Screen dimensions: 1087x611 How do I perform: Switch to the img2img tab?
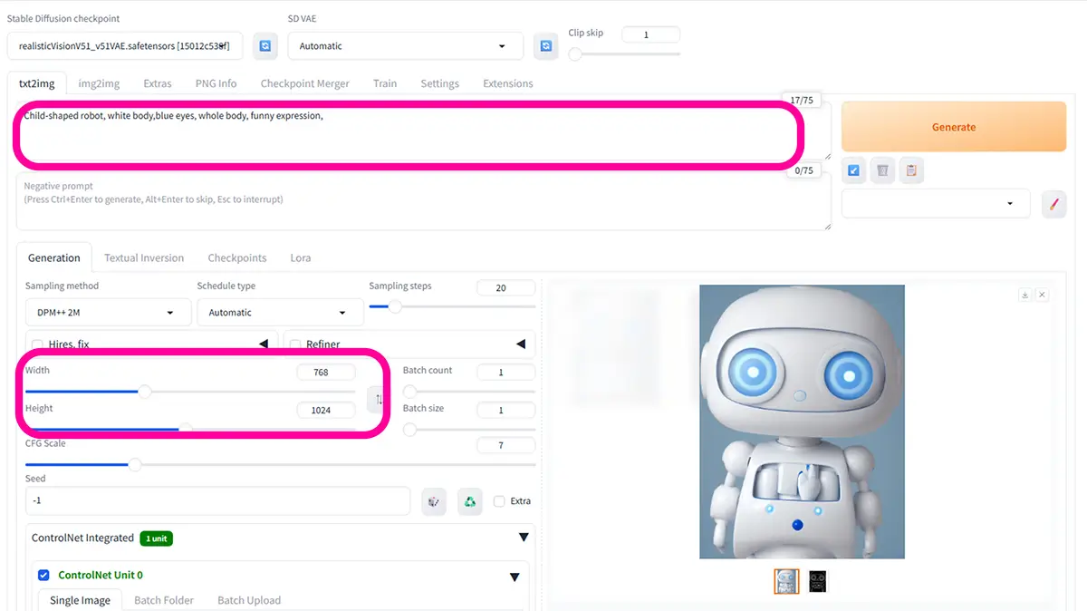99,83
